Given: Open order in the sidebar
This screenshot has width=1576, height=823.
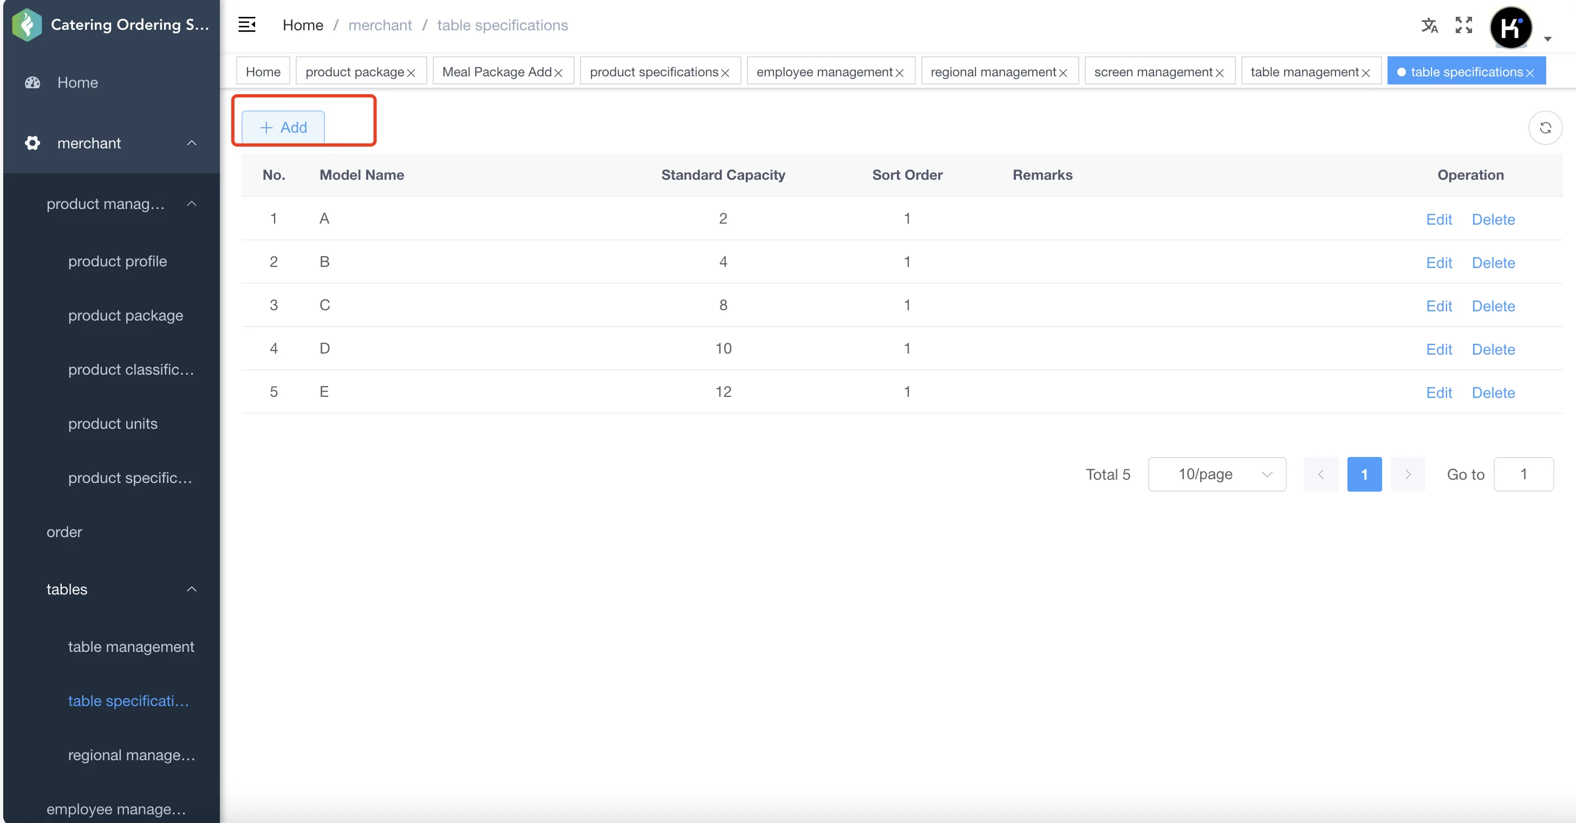Looking at the screenshot, I should tap(64, 533).
